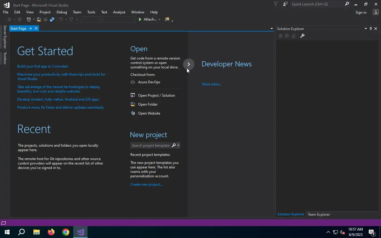Image resolution: width=381 pixels, height=238 pixels.
Task: Click the Solution Explorer Properties wrench icon
Action: [x=302, y=36]
